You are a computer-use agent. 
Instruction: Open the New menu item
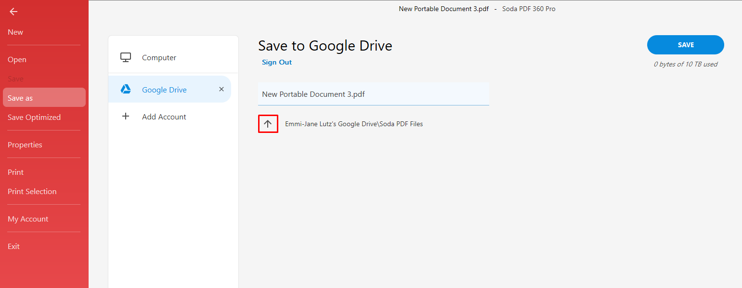point(15,32)
